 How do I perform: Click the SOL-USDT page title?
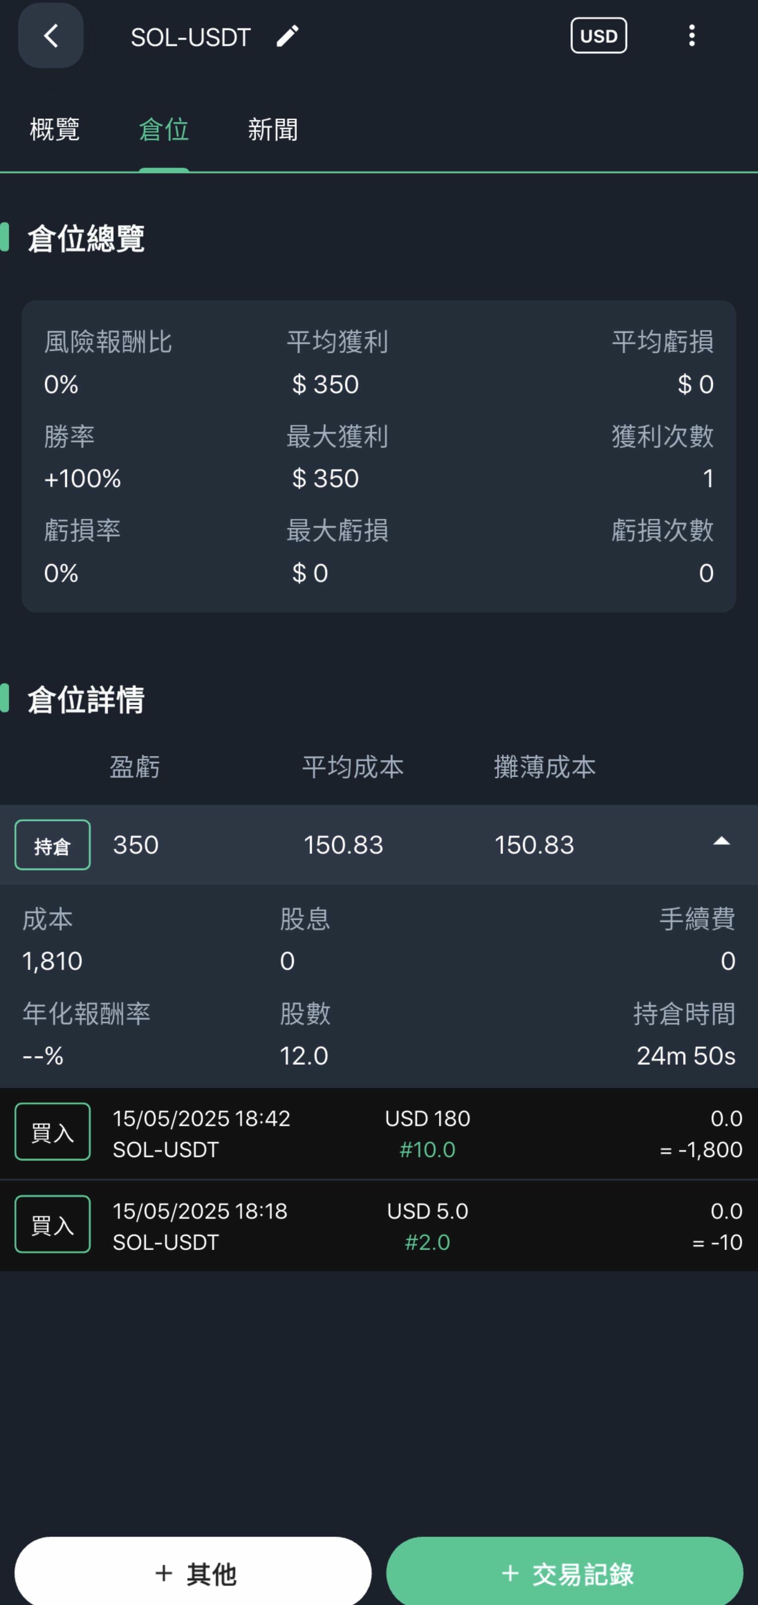[x=191, y=37]
